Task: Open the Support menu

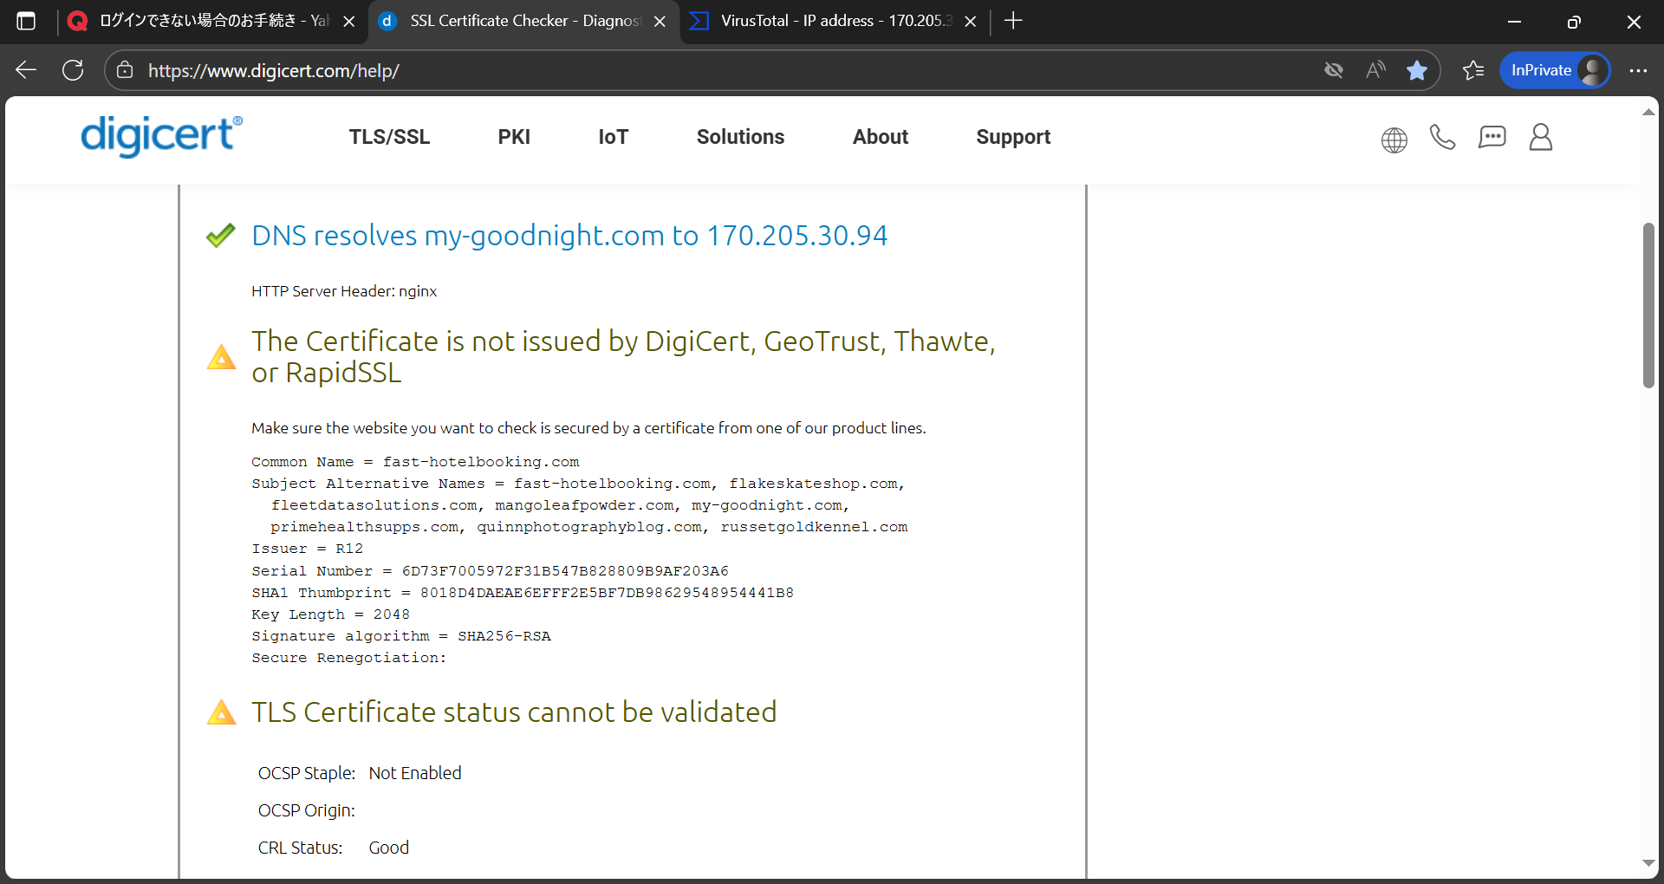Action: tap(1013, 137)
